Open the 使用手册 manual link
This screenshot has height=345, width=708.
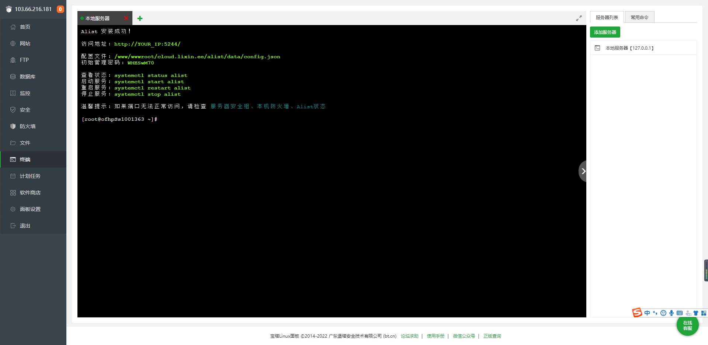pyautogui.click(x=435, y=336)
